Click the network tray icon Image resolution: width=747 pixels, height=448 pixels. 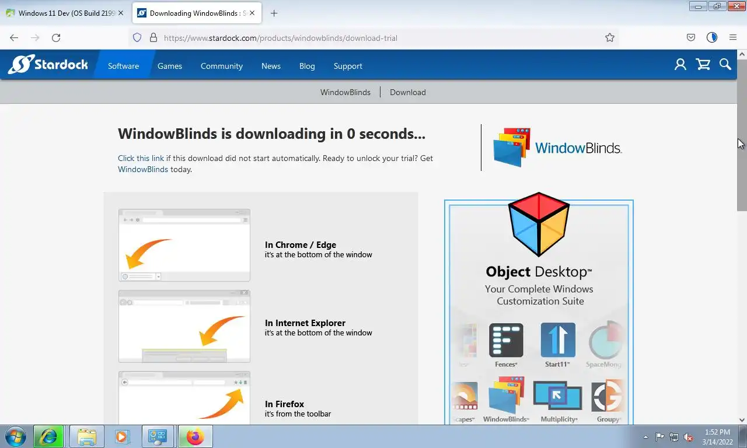tap(674, 437)
